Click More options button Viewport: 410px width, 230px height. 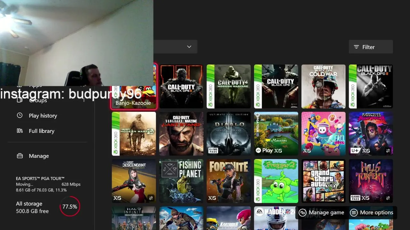pos(372,212)
